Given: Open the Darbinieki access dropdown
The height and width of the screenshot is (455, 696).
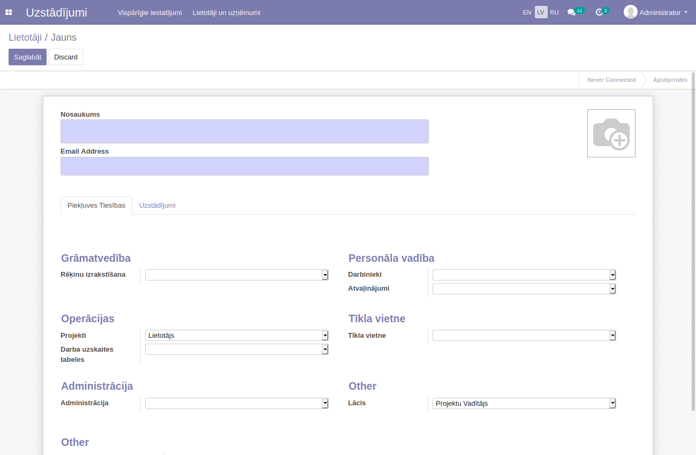Looking at the screenshot, I should [524, 275].
